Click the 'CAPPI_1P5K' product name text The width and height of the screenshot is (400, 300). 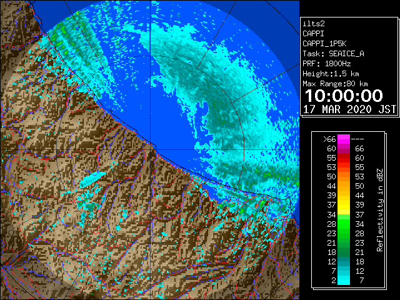tap(324, 44)
